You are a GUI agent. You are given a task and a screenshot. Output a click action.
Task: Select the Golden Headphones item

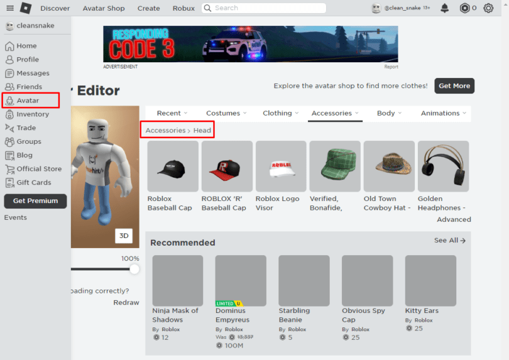443,166
